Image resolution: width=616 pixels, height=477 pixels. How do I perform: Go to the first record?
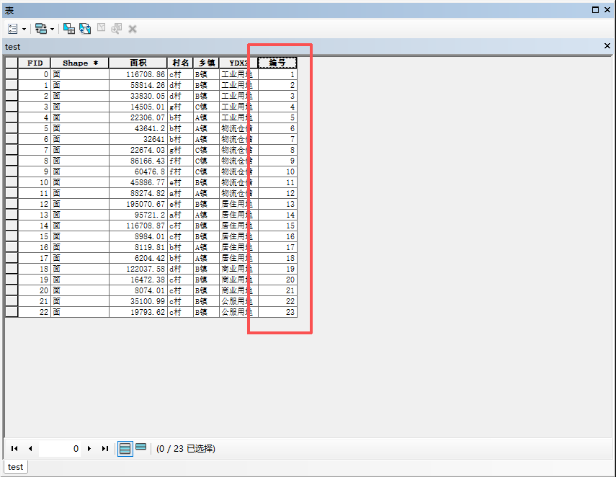tap(14, 448)
